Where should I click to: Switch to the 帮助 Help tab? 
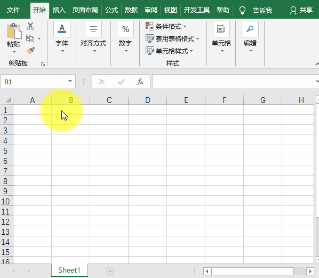click(223, 10)
